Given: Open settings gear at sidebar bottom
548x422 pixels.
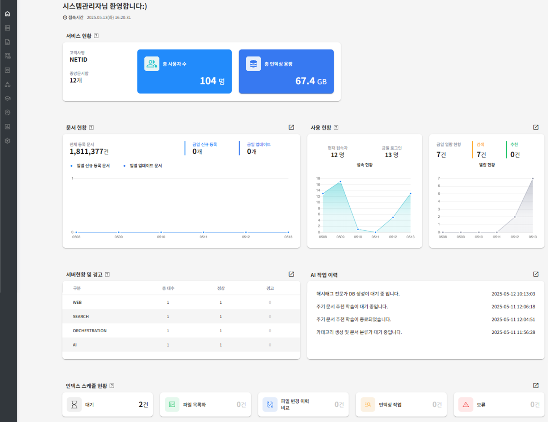Looking at the screenshot, I should tap(7, 141).
